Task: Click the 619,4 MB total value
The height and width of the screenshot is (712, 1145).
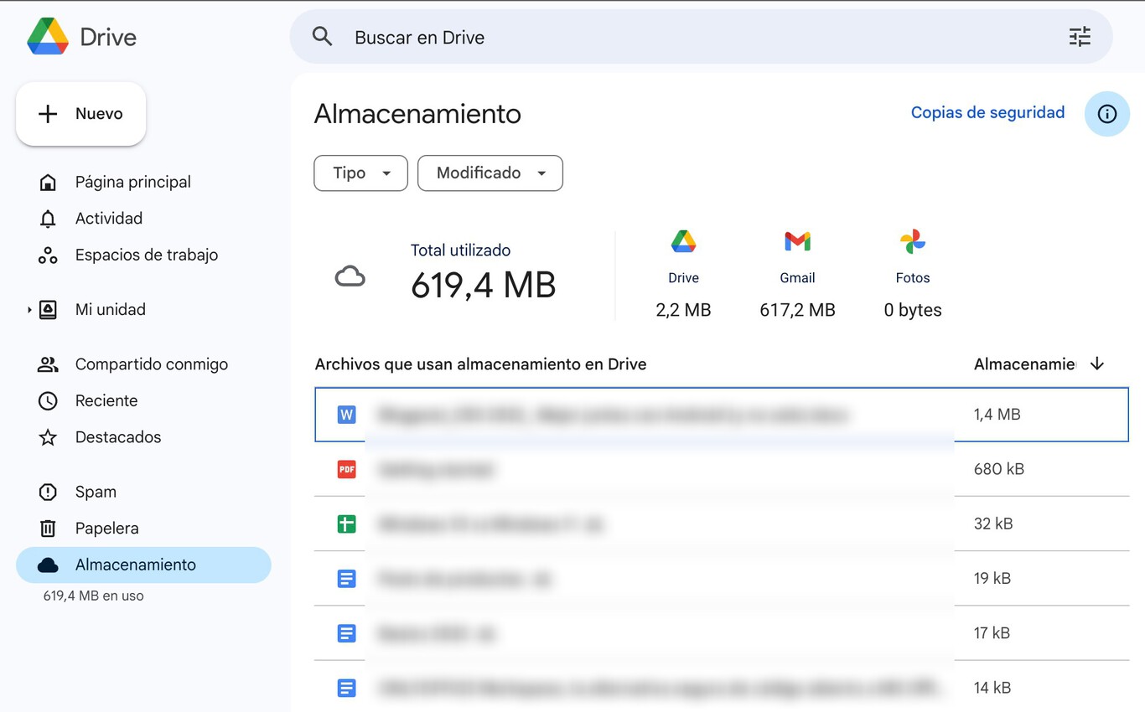Action: pyautogui.click(x=484, y=286)
